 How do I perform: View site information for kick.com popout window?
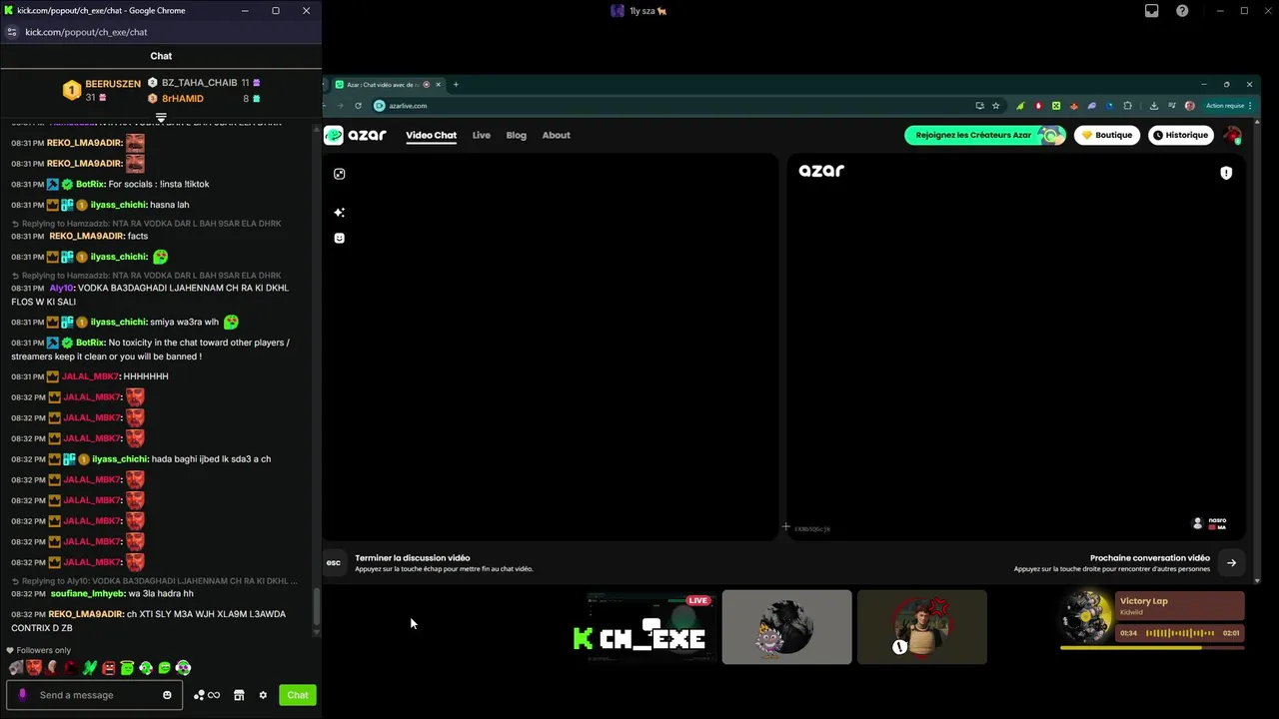(12, 32)
